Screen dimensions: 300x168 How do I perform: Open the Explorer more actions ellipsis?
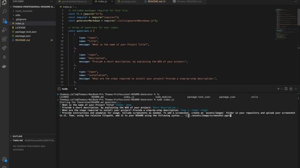click(51, 1)
